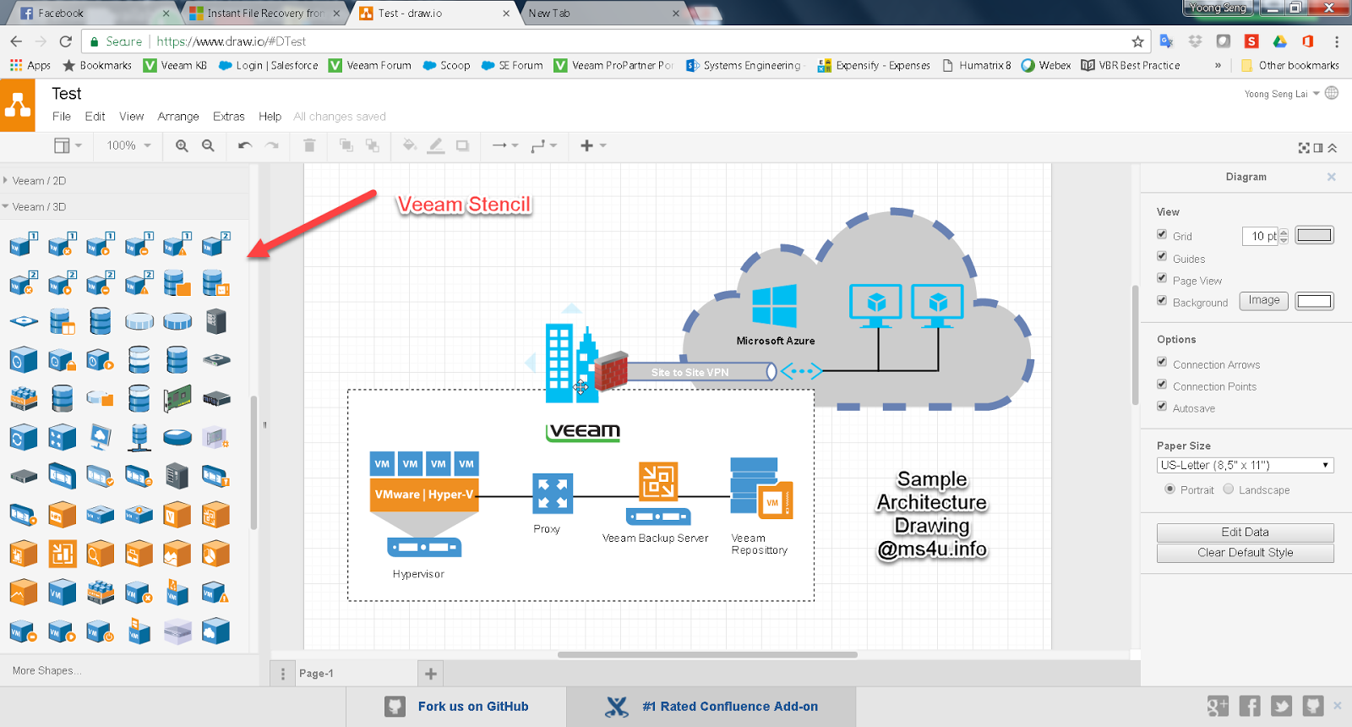Click the To Back icon
The height and width of the screenshot is (727, 1352).
(372, 145)
